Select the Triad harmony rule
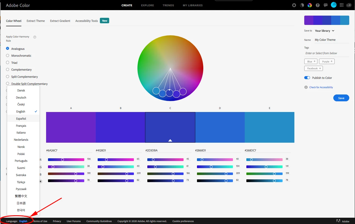The image size is (355, 224). point(8,63)
